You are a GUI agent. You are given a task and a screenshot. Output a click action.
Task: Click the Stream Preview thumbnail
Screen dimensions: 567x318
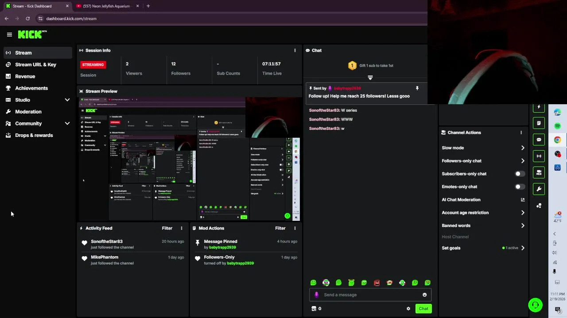coord(190,159)
